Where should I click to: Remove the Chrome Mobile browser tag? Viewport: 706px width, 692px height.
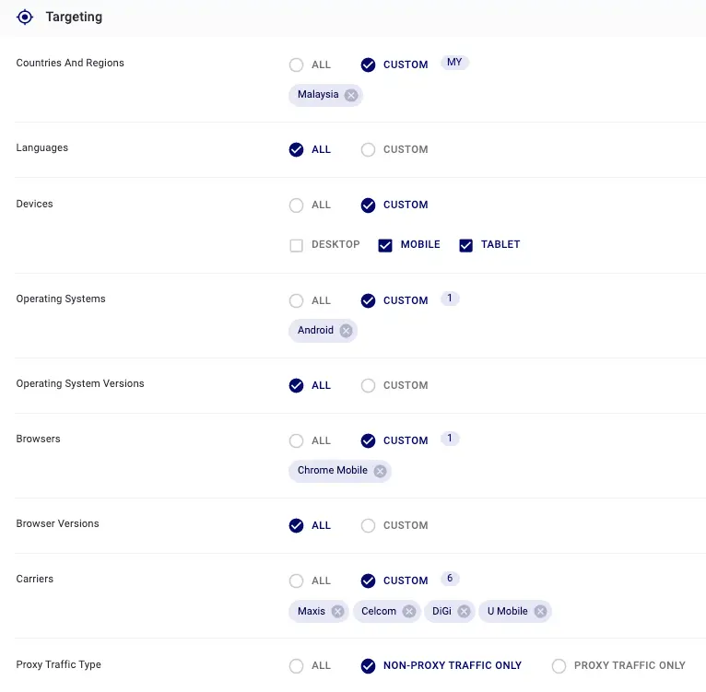[380, 471]
